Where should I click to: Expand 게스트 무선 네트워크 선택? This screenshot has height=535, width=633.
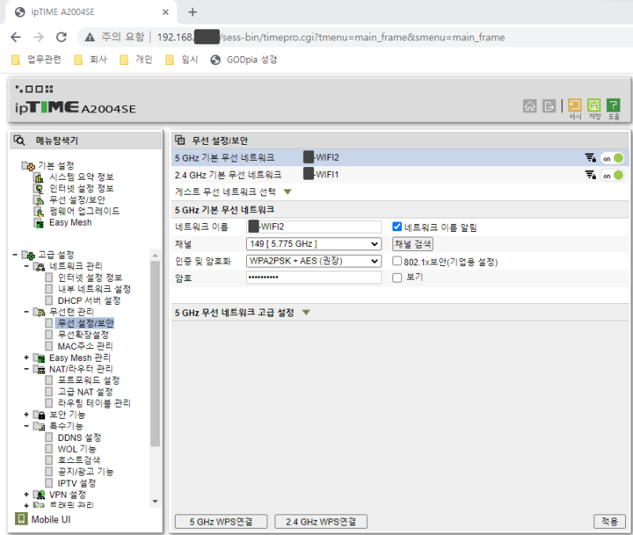(287, 191)
